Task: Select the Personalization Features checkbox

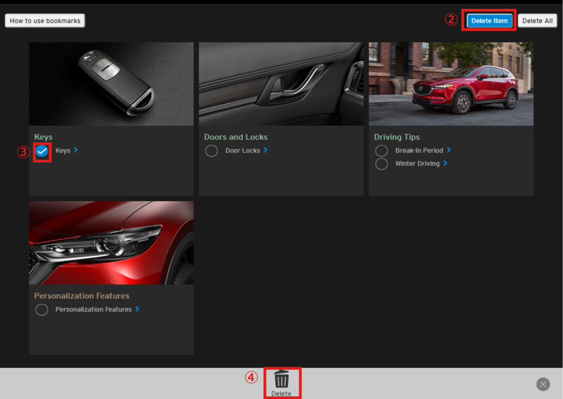Action: click(42, 309)
